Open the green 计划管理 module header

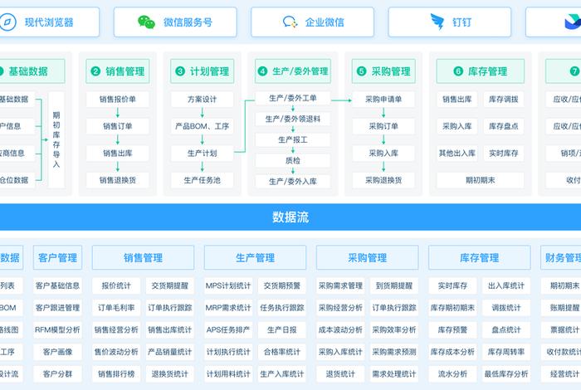point(203,71)
